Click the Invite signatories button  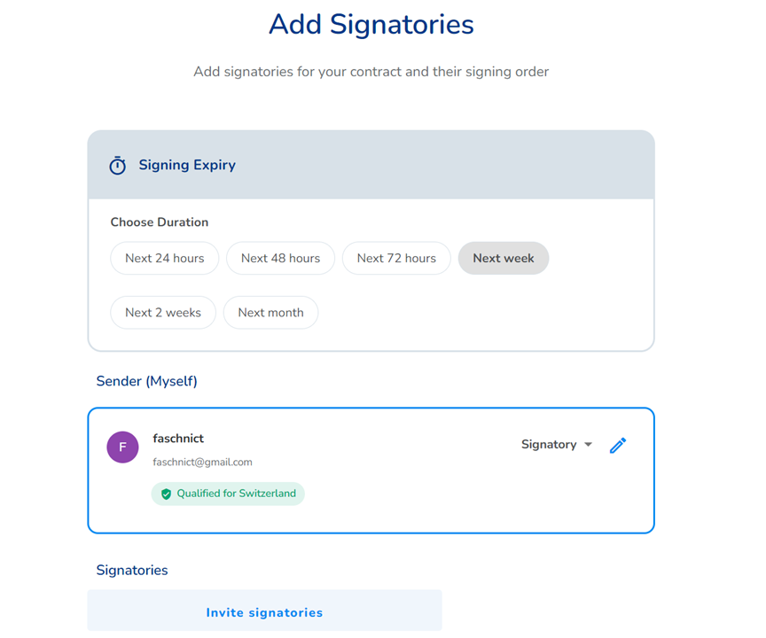point(265,611)
